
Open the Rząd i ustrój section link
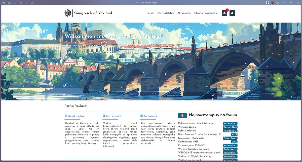click(76, 116)
